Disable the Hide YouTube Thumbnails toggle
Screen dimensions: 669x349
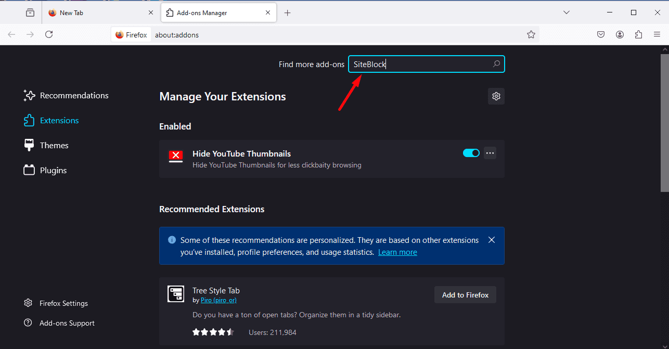point(471,153)
